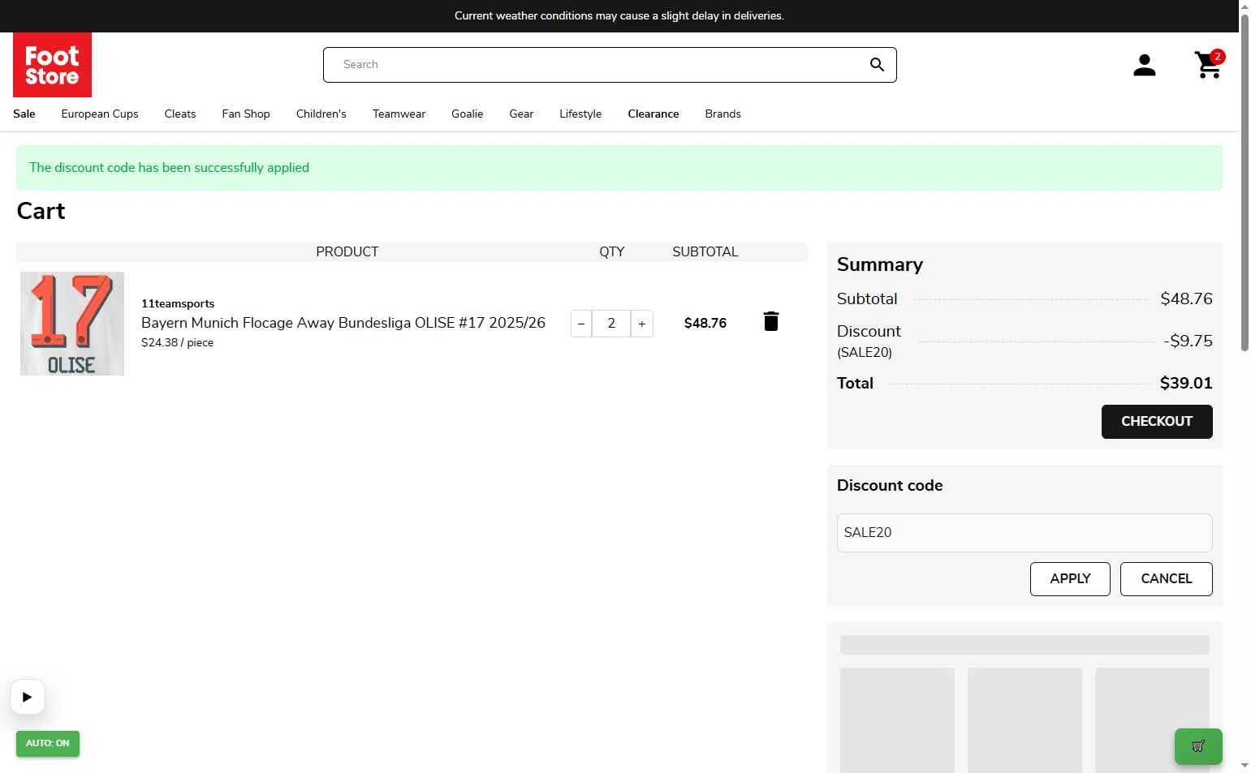Click the CHECKOUT button
This screenshot has height=773, width=1251.
(1157, 422)
